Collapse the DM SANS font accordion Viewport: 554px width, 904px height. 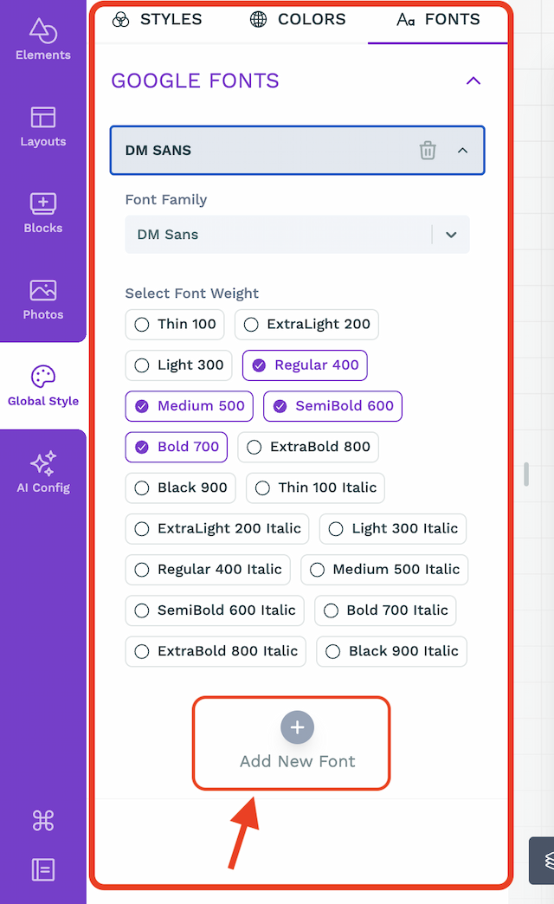[462, 151]
